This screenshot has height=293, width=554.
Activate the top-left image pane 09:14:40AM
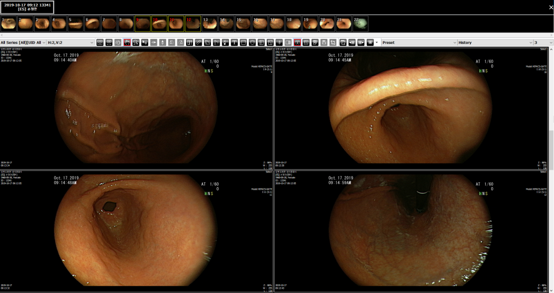click(x=137, y=109)
